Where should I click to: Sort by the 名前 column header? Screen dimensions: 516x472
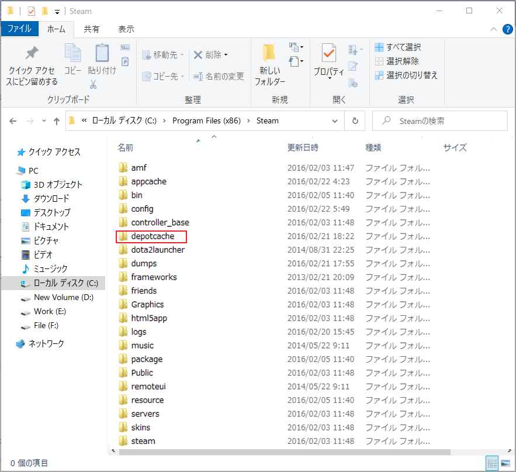(x=126, y=147)
